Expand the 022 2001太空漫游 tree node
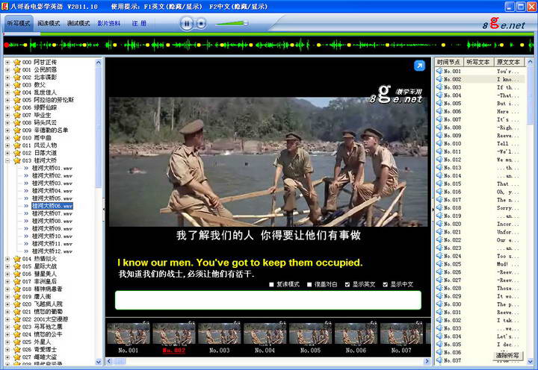 (x=7, y=319)
